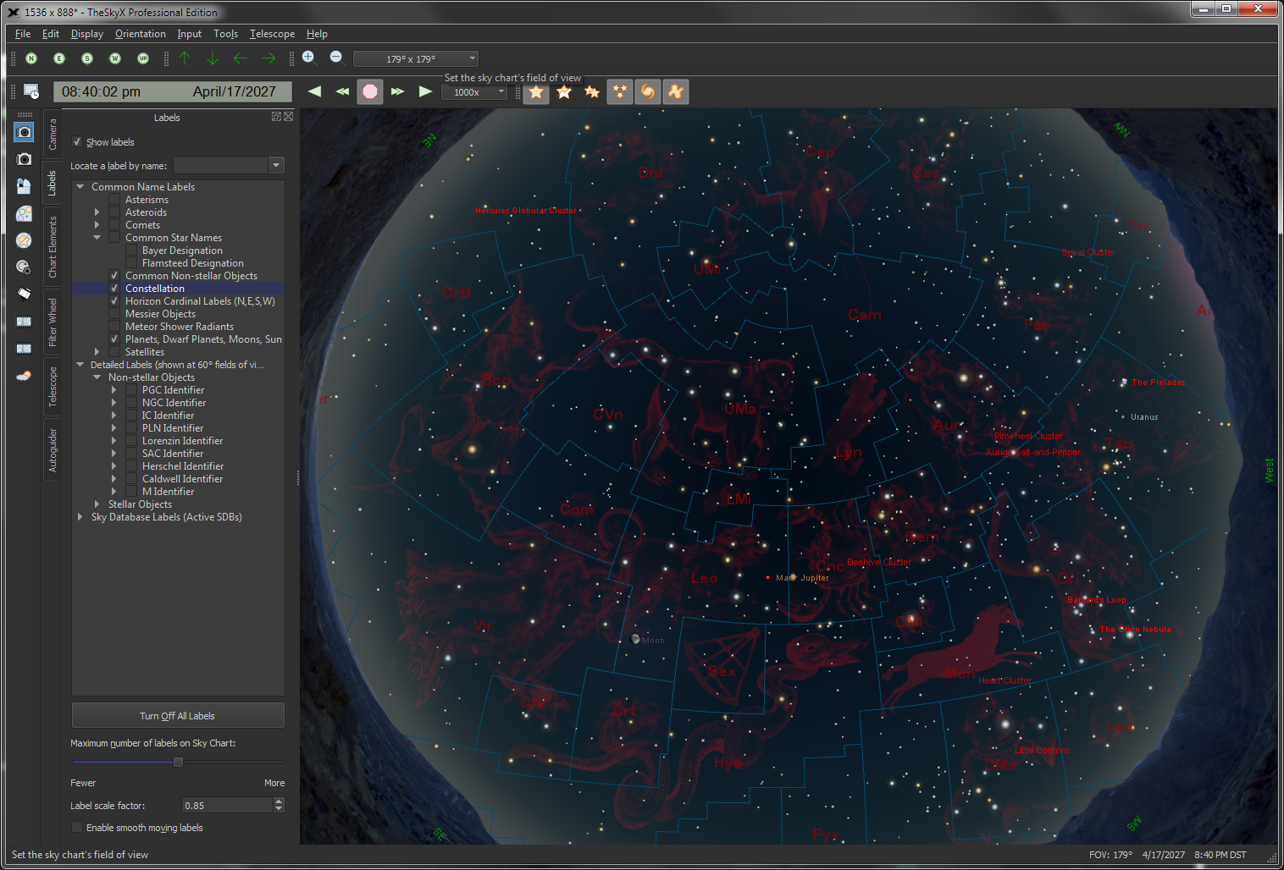Enable the Bayer Designation checkbox
The image size is (1284, 870).
[x=131, y=251]
